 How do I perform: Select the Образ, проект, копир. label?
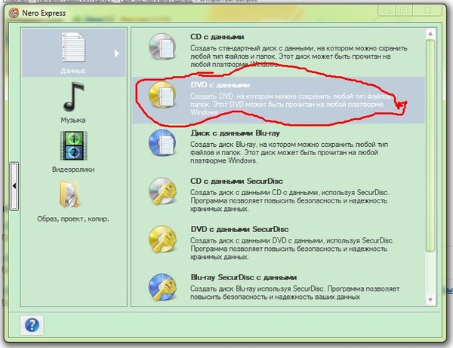click(73, 219)
